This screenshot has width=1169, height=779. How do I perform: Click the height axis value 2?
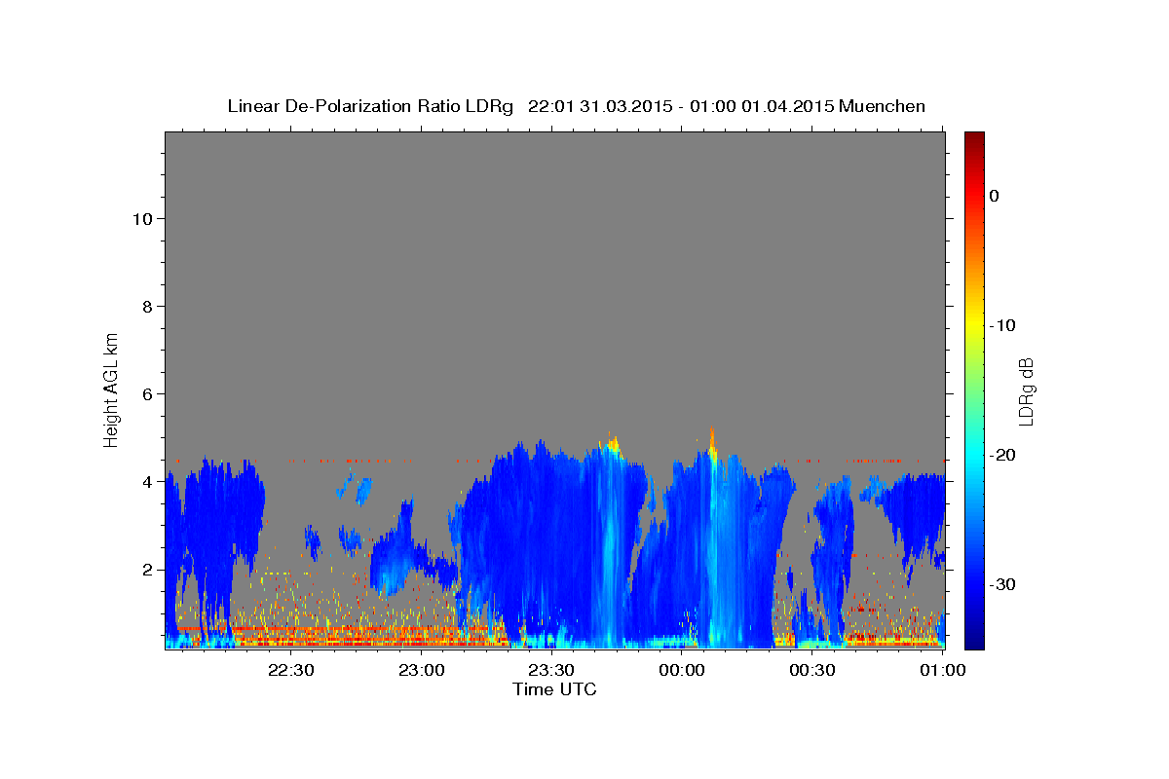click(146, 569)
